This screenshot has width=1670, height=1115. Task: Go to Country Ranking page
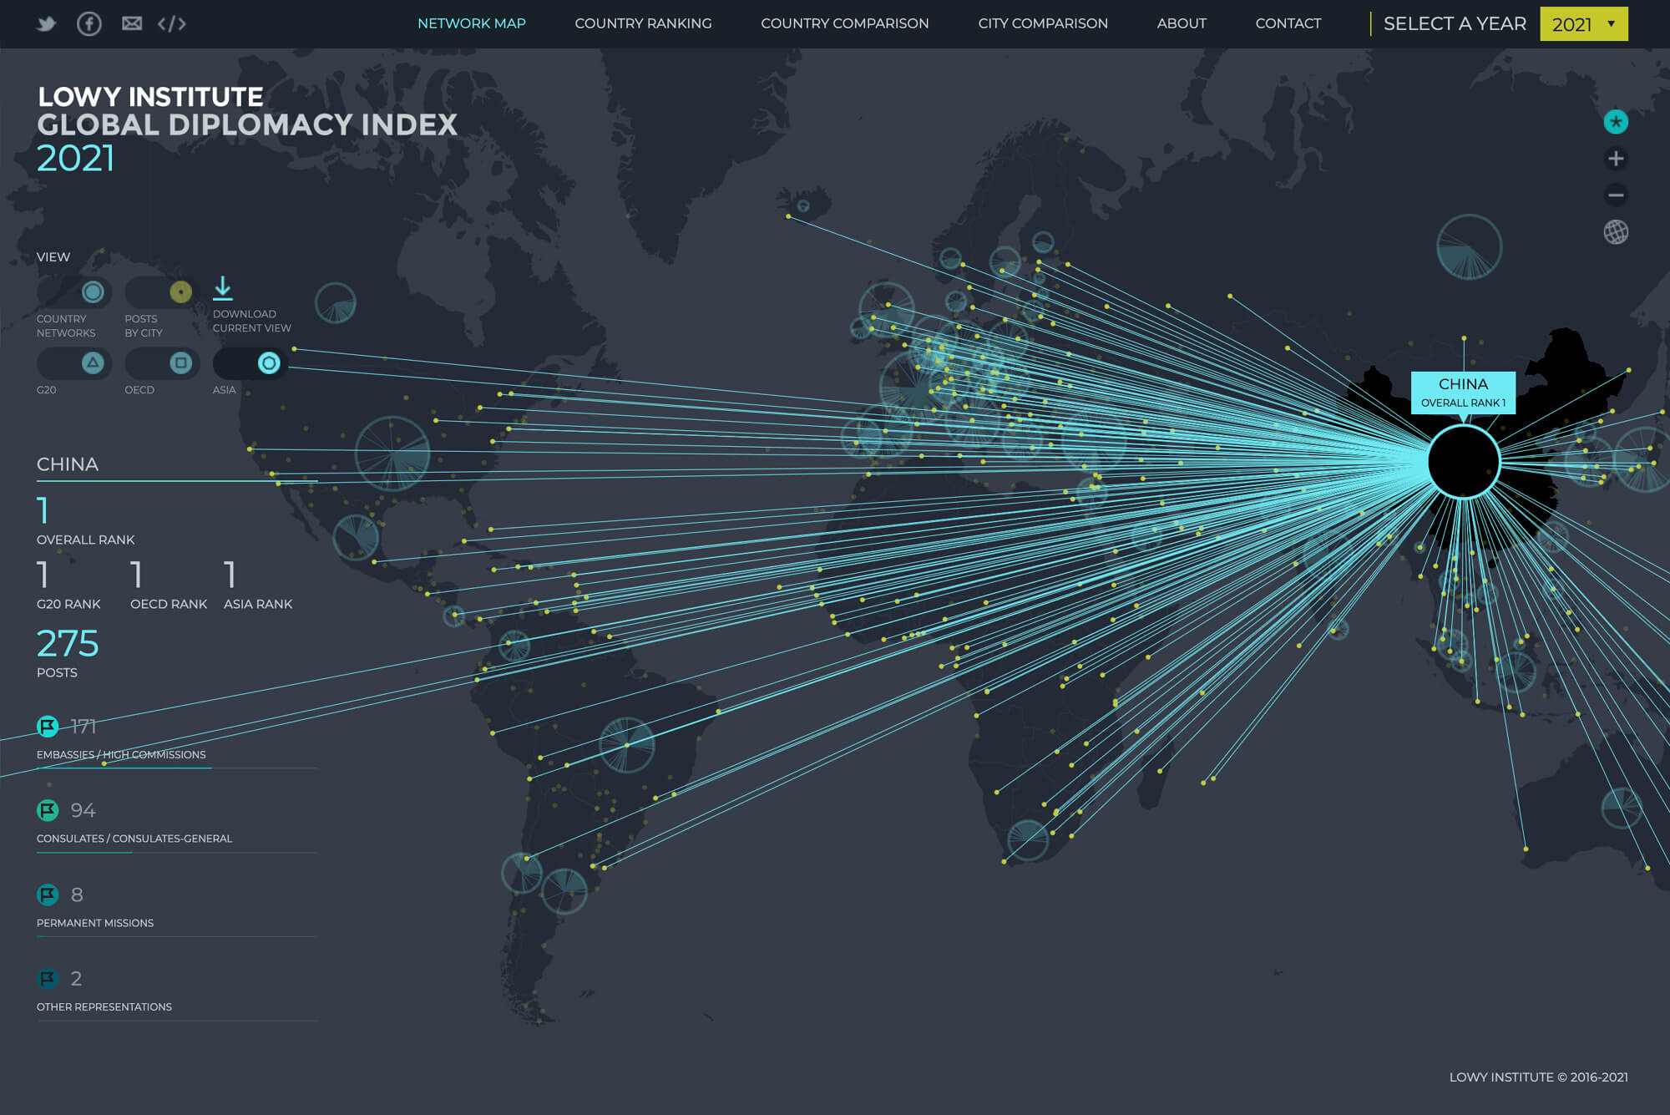[643, 23]
